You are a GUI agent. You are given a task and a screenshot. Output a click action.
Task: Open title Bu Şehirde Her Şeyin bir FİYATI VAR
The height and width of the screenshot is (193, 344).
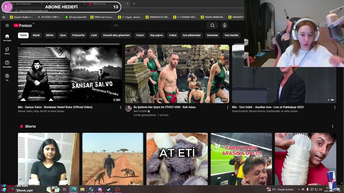pyautogui.click(x=165, y=107)
